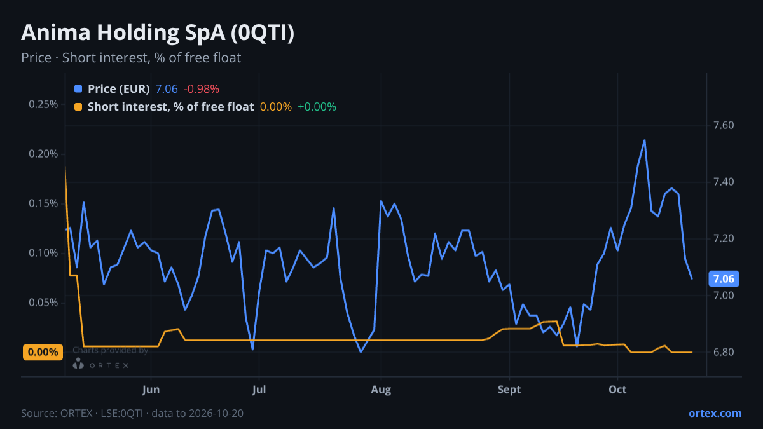Screen dimensions: 763x429
Task: Click the 0.15% left axis label
Action: pos(43,203)
